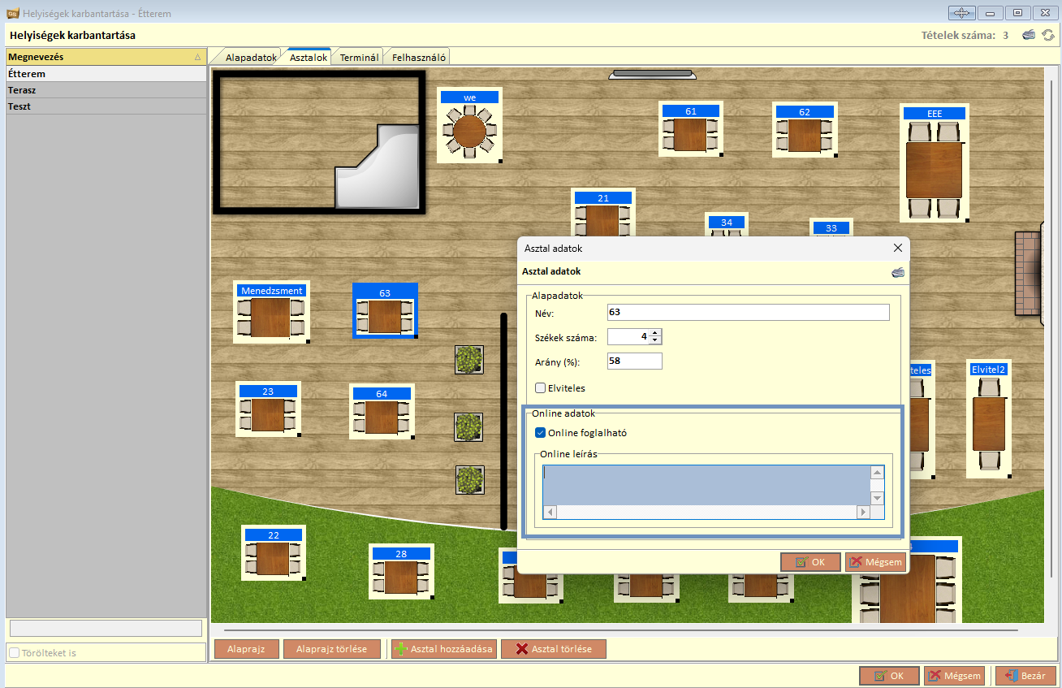Click Online leírás scroll left arrow
1062x688 pixels.
(x=550, y=513)
